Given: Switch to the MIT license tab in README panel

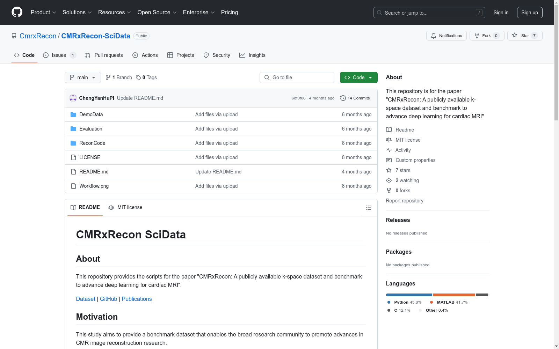Looking at the screenshot, I should pyautogui.click(x=125, y=207).
